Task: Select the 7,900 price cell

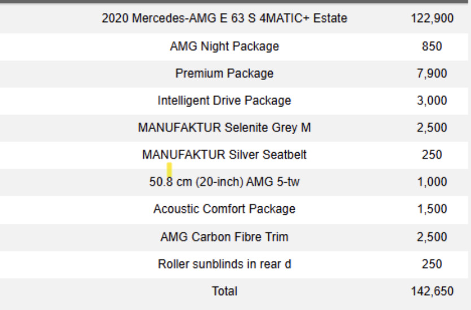Action: coord(432,73)
